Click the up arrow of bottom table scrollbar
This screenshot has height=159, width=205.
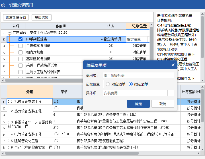pos(202,87)
